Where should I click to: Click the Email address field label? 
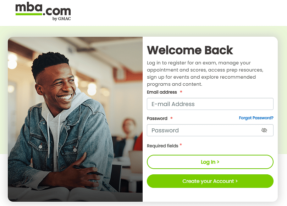click(x=162, y=92)
